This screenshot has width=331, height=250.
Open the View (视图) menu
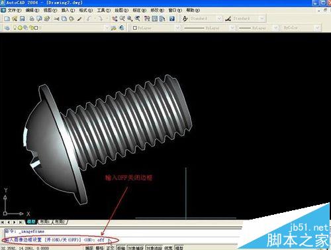tap(50, 10)
